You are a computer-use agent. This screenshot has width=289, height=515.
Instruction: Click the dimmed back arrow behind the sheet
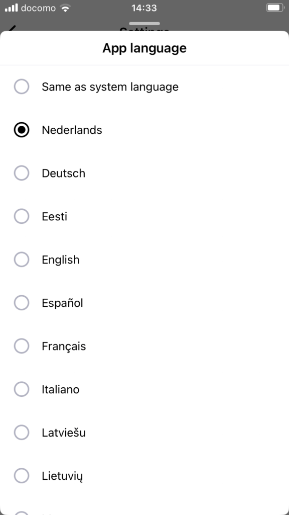[x=12, y=28]
